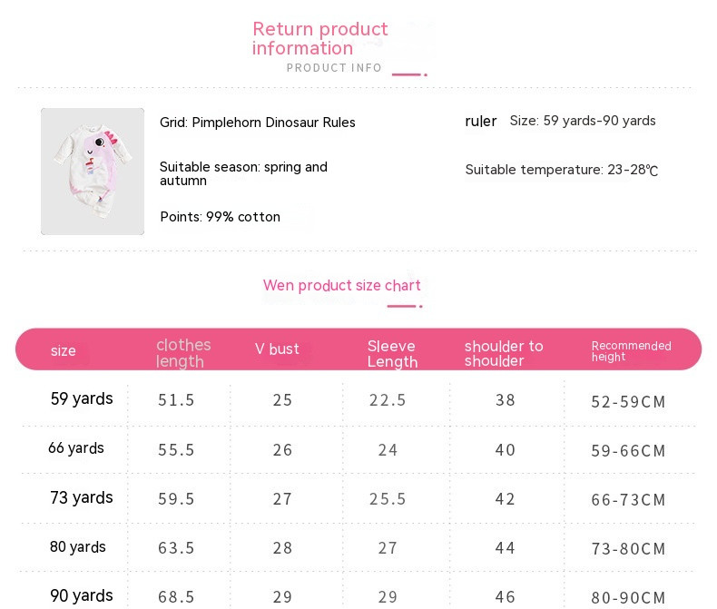The width and height of the screenshot is (717, 609).
Task: Click the 'Suitable temperature: 23-28℃' text
Action: [561, 170]
